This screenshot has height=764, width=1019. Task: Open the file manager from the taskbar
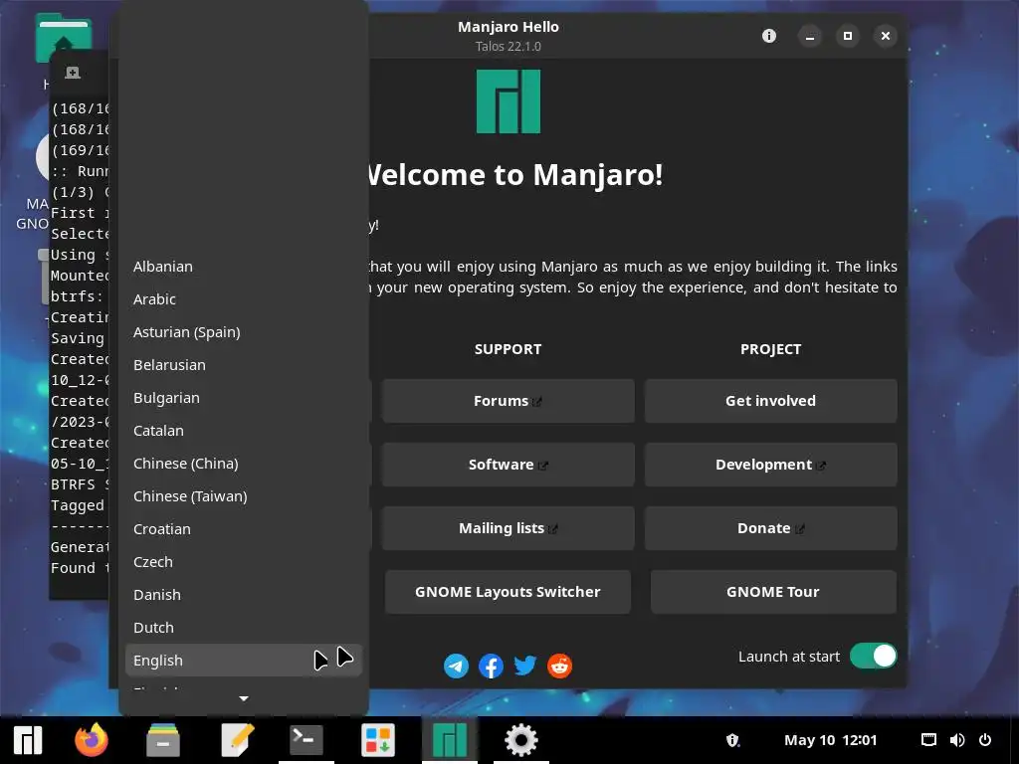pos(162,740)
